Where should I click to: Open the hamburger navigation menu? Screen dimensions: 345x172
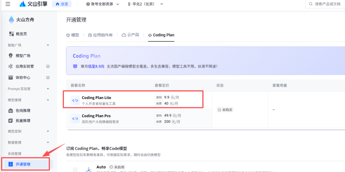8,4
